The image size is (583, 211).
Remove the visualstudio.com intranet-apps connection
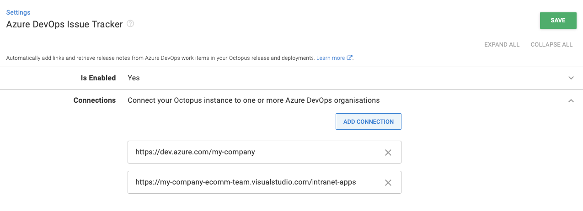[x=388, y=183]
